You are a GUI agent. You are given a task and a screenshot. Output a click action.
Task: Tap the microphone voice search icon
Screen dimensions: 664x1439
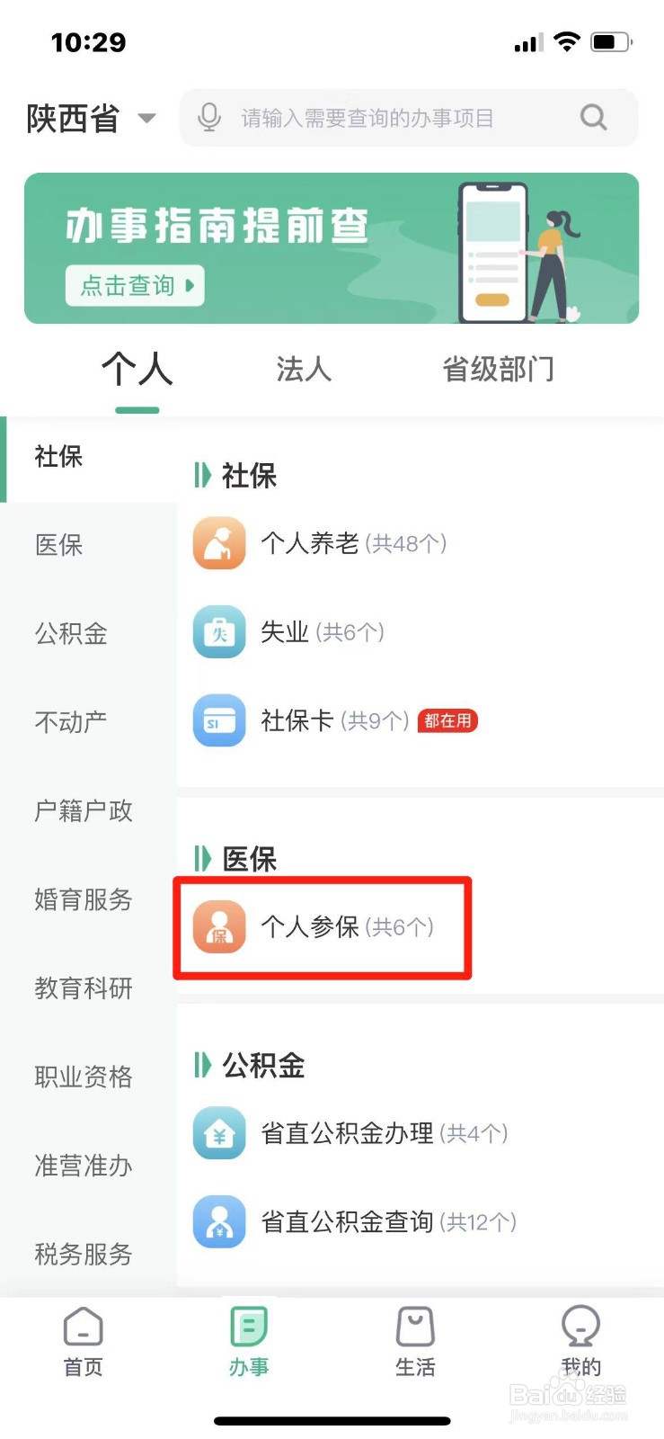tap(208, 118)
